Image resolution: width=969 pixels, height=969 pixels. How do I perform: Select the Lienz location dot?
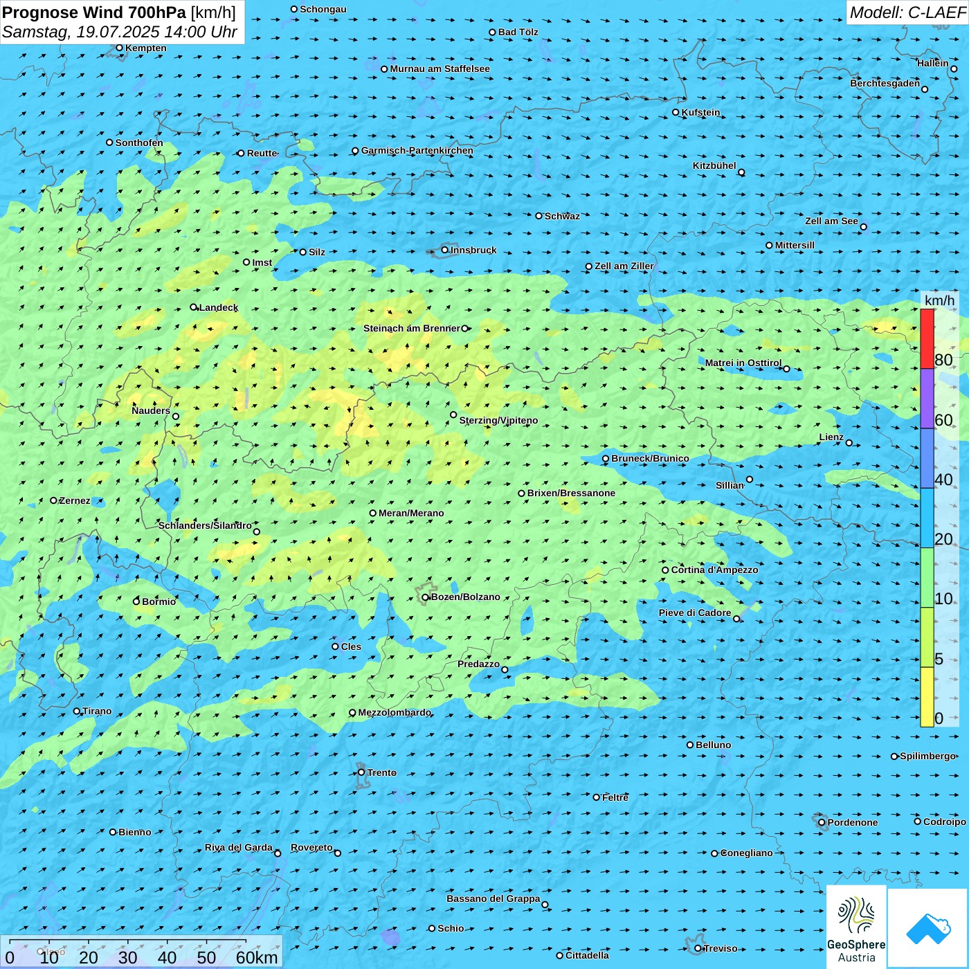click(849, 443)
